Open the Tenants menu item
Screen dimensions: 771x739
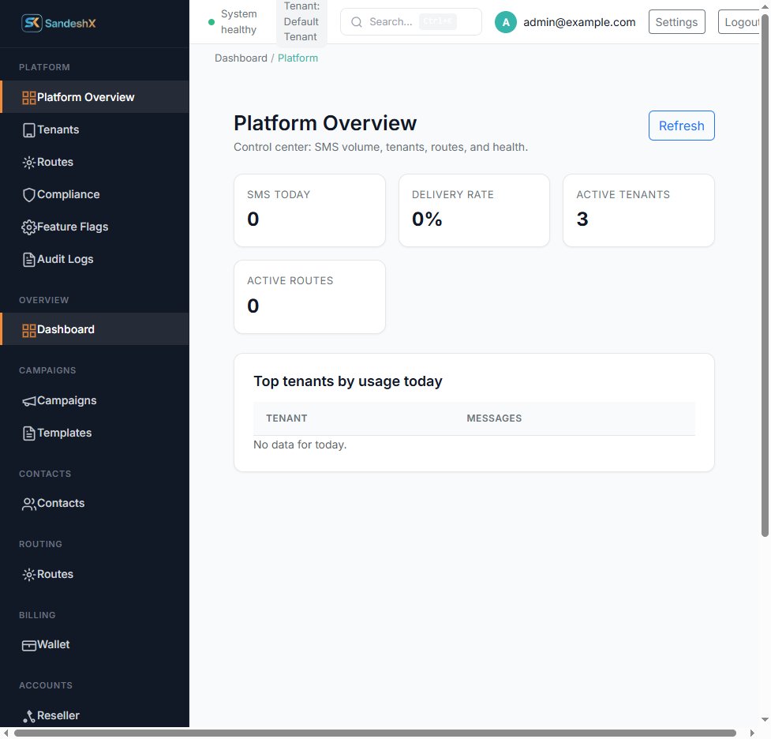95,129
